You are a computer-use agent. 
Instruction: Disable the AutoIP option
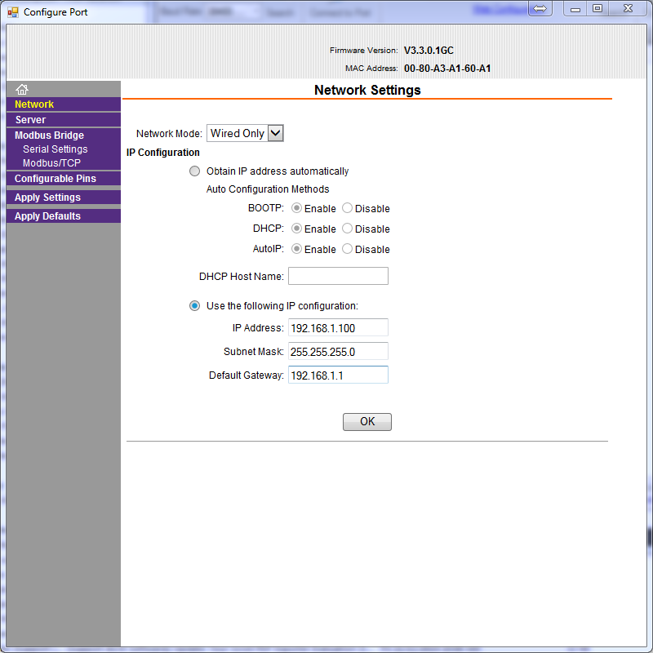pyautogui.click(x=348, y=249)
